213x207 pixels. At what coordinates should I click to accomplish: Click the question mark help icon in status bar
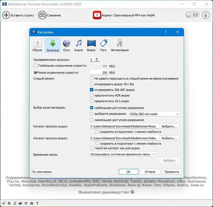37,203
